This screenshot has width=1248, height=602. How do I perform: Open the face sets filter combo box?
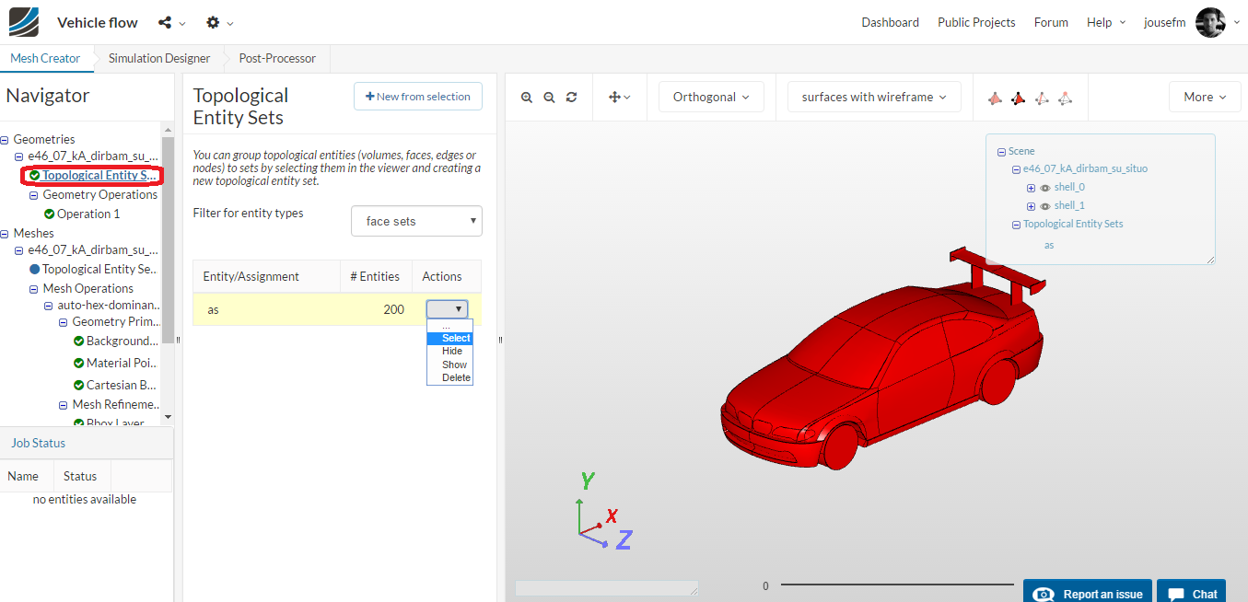416,221
